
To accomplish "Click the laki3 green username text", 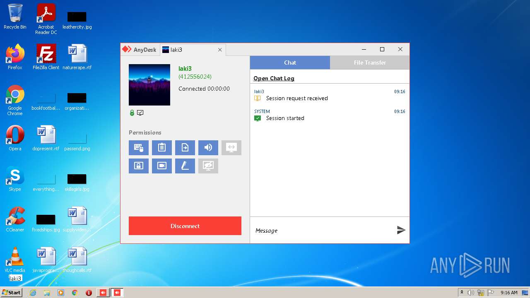I will coord(185,69).
